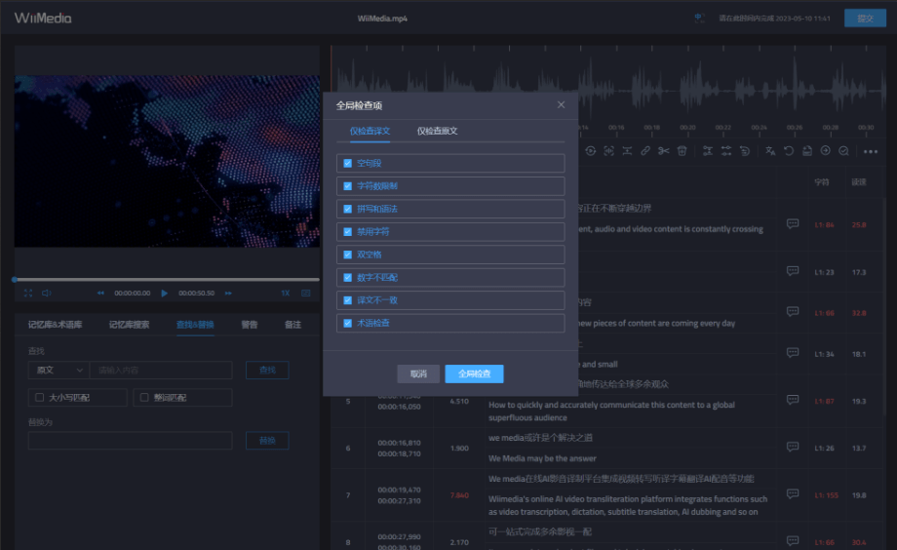897x550 pixels.
Task: Open comment icon for the subtitle row 6
Action: [793, 448]
